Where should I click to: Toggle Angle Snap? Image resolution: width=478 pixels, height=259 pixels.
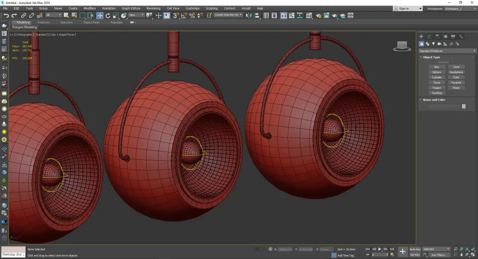coord(184,16)
